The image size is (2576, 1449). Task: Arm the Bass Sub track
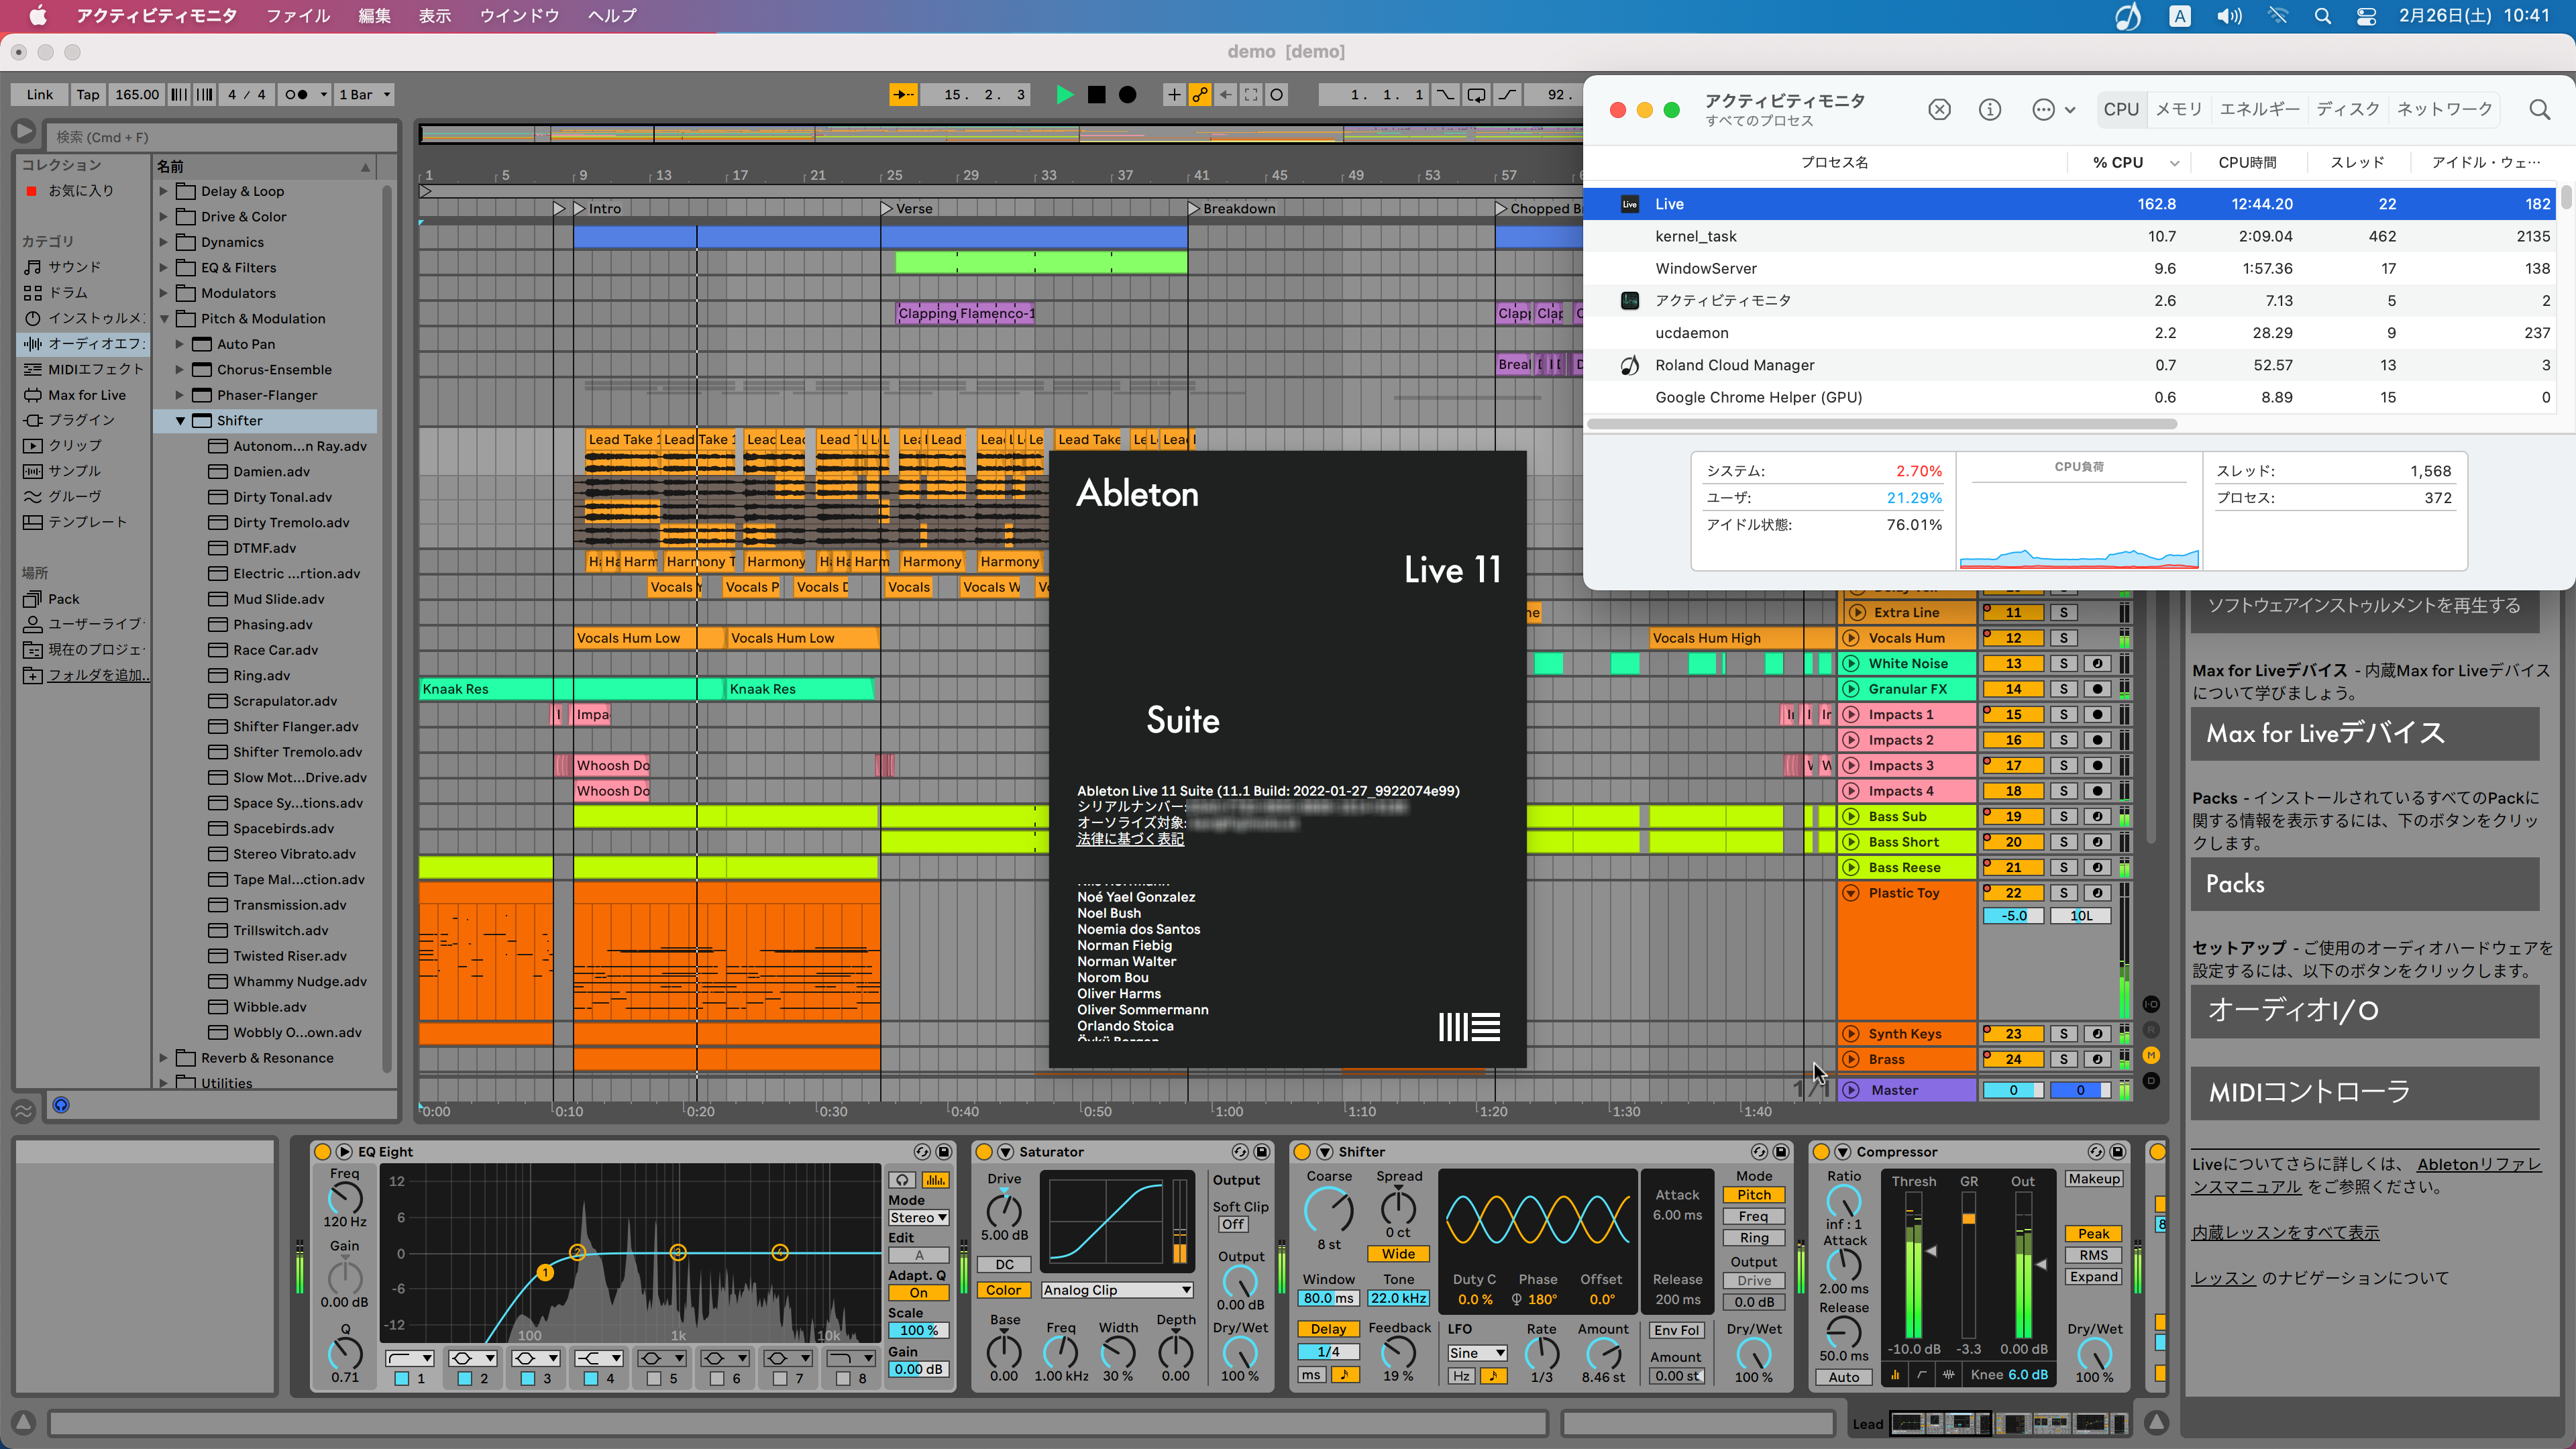pos(2097,817)
